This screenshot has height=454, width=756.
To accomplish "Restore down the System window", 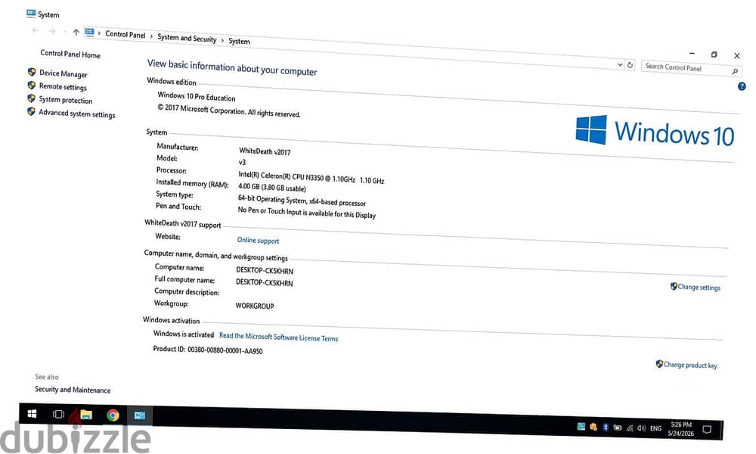I will coord(714,54).
